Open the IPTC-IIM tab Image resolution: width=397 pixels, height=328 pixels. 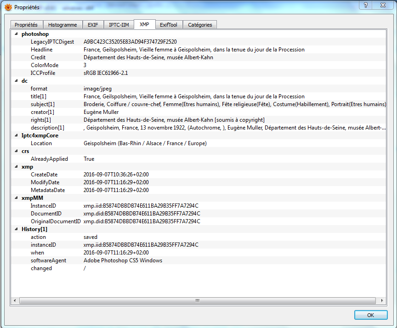(x=119, y=24)
